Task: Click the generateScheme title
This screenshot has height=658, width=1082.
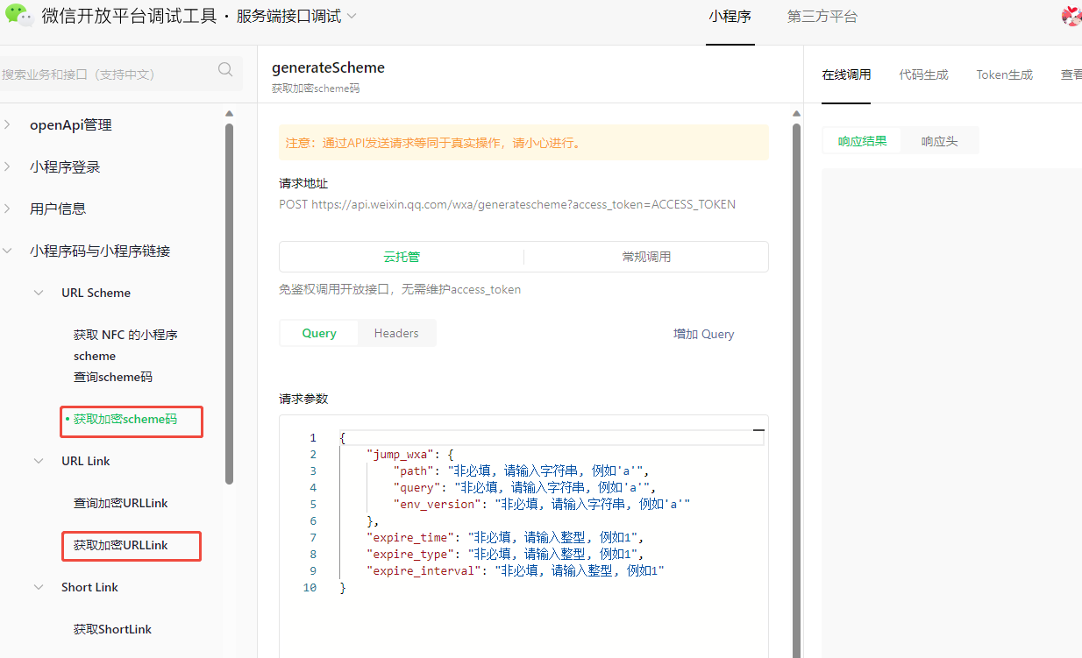Action: 328,67
